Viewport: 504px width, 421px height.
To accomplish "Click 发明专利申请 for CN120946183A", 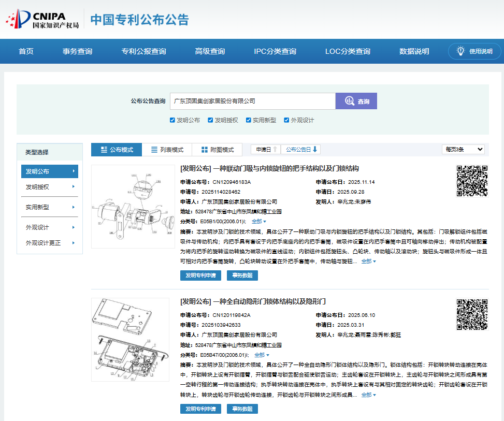I will coord(200,275).
